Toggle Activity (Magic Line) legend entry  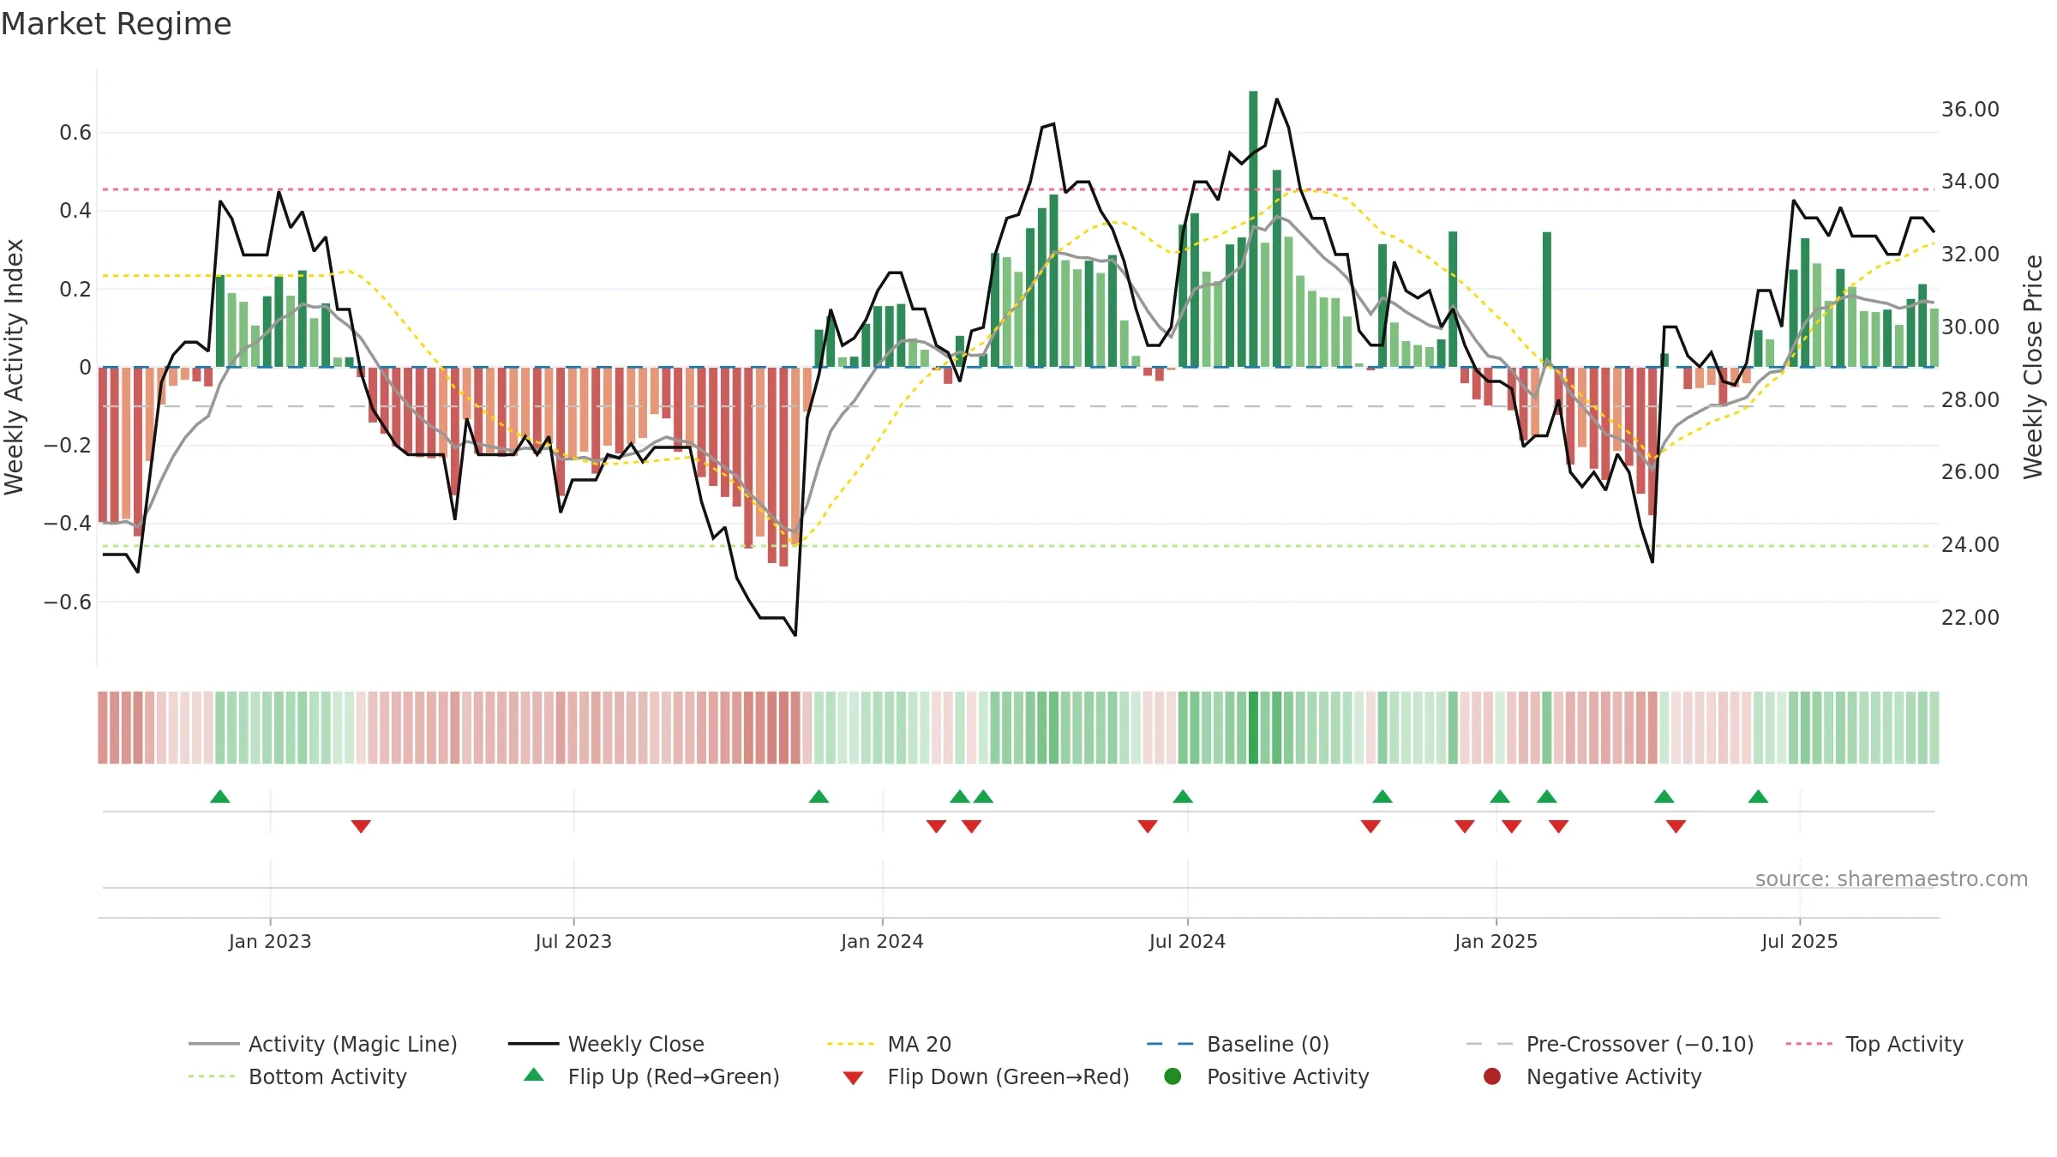(x=323, y=1044)
